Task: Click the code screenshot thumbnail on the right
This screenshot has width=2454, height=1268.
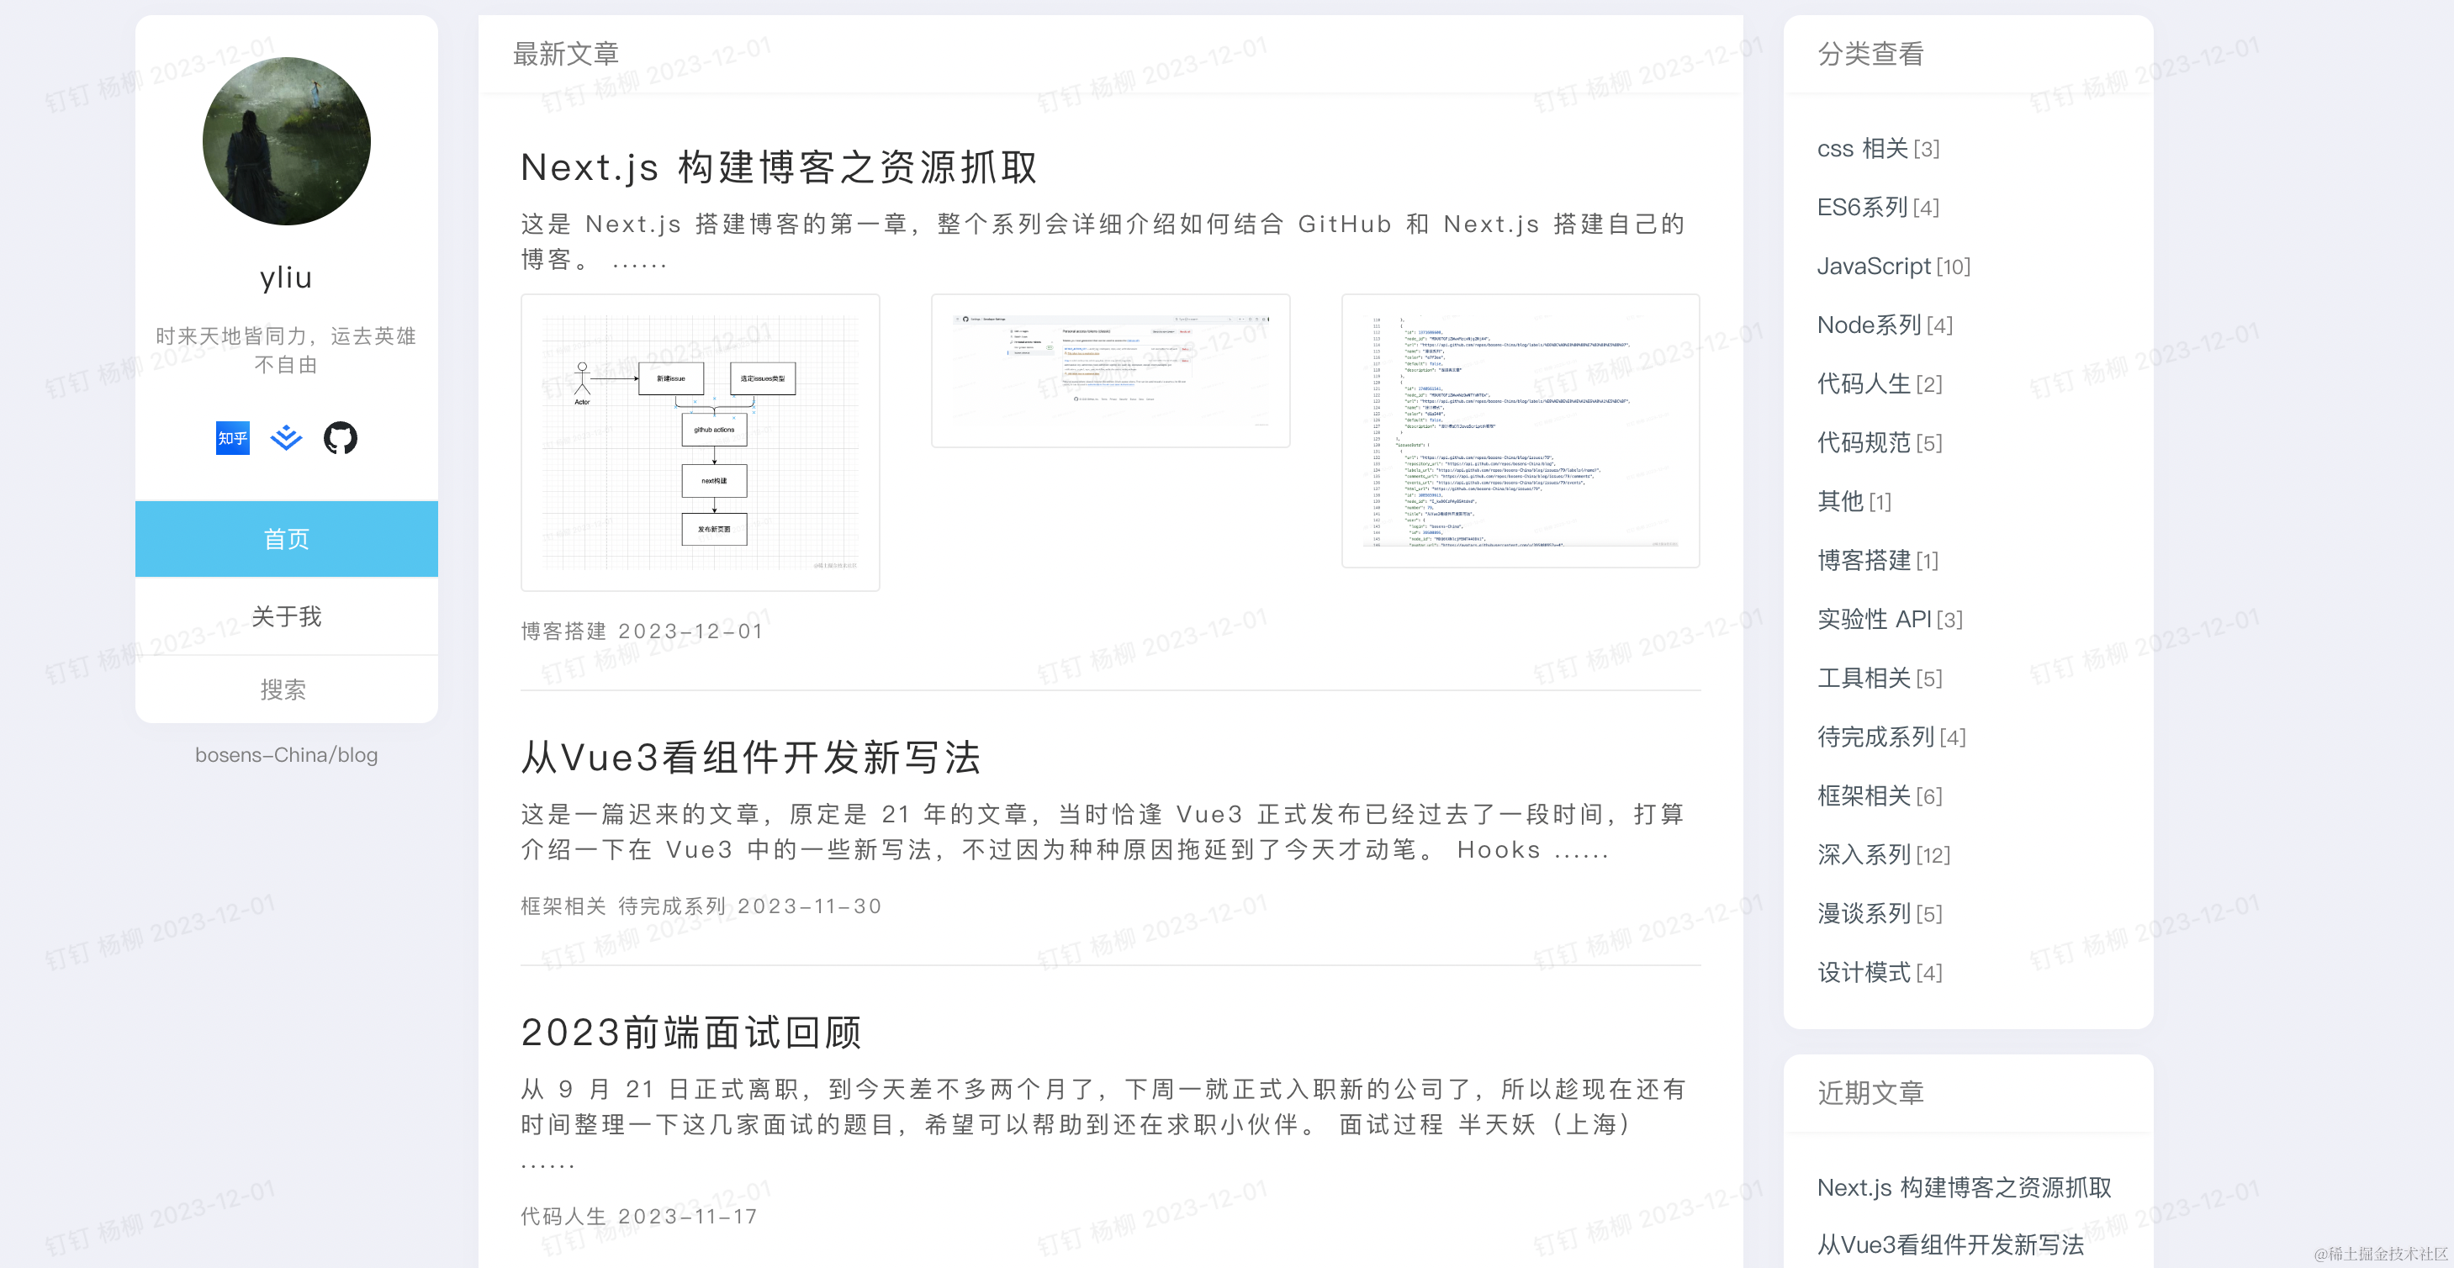Action: (x=1521, y=430)
